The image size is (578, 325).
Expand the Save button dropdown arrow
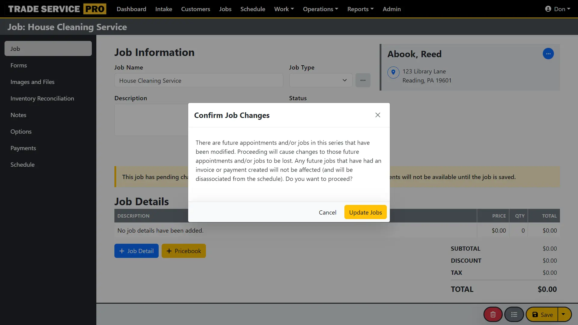(x=563, y=314)
